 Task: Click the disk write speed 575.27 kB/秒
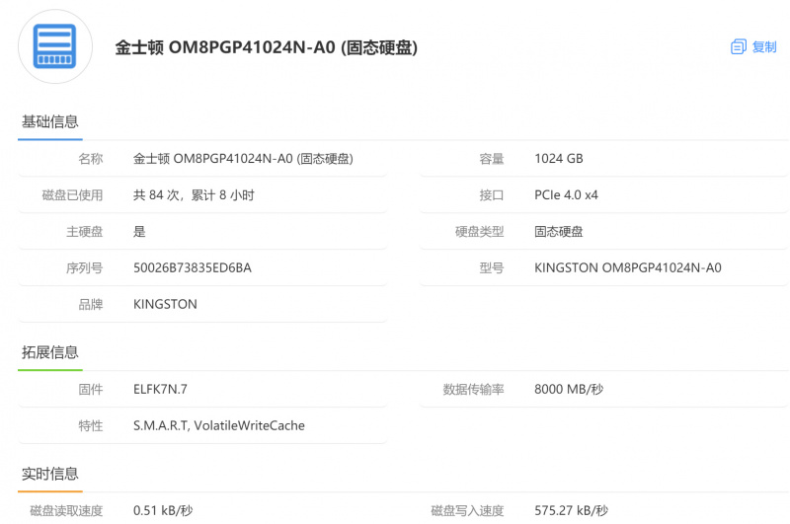tap(571, 510)
